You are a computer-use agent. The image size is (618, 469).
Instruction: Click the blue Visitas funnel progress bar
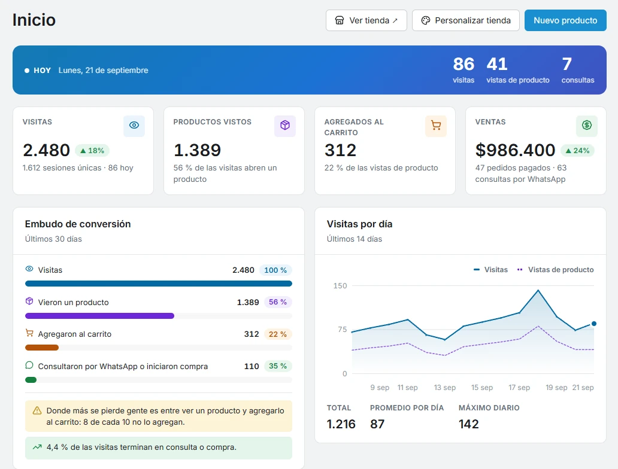tap(159, 284)
